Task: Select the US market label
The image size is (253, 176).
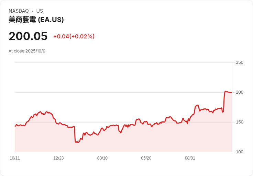Action: (40, 11)
